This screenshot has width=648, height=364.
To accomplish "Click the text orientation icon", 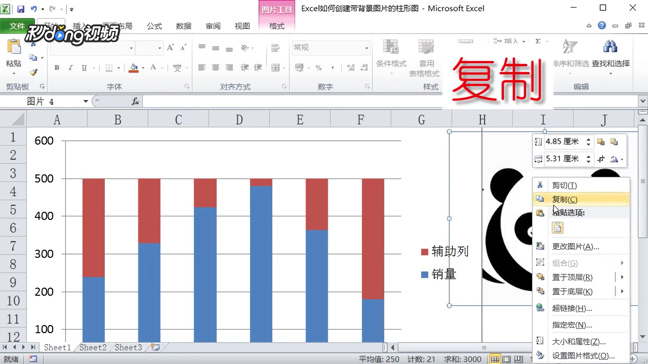I will click(x=245, y=47).
